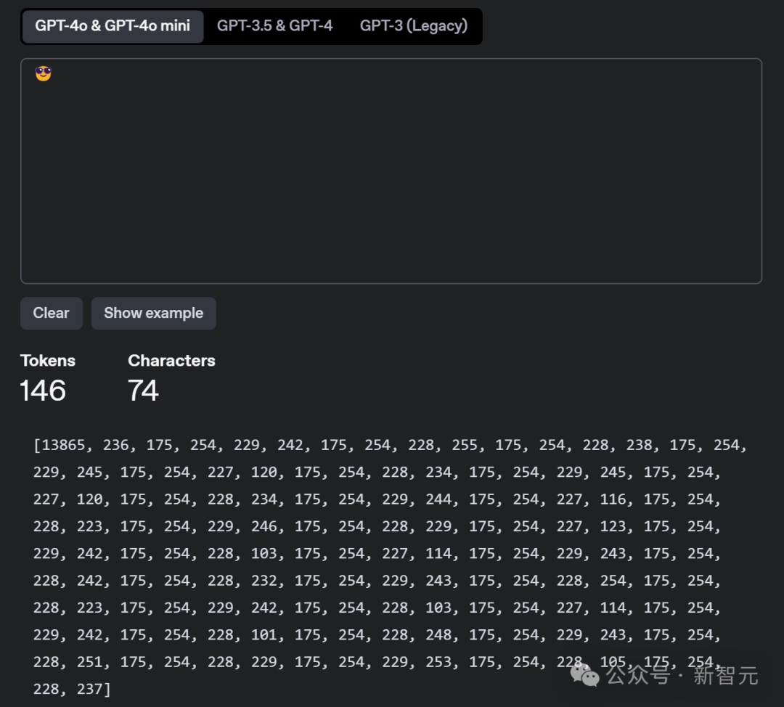Click token ID 248 in the list

[x=438, y=634]
